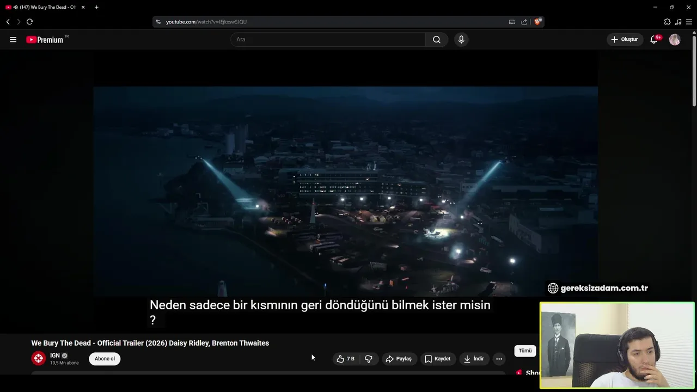This screenshot has height=392, width=697.
Task: Dislike the video with thumbs down
Action: point(369,359)
